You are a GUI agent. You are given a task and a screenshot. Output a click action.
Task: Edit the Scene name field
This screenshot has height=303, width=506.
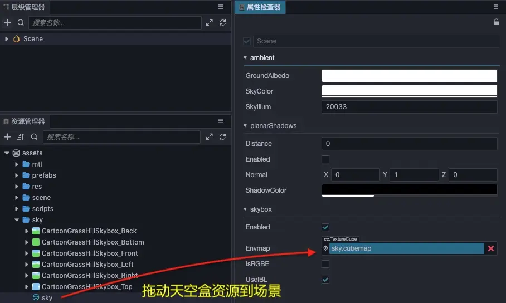[376, 41]
